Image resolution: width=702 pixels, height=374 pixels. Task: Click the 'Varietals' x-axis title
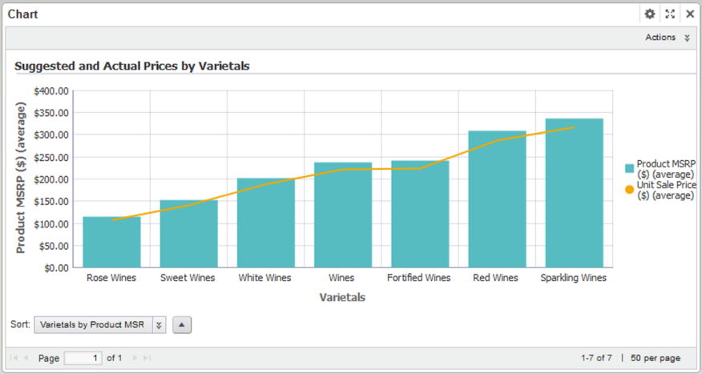click(x=342, y=297)
